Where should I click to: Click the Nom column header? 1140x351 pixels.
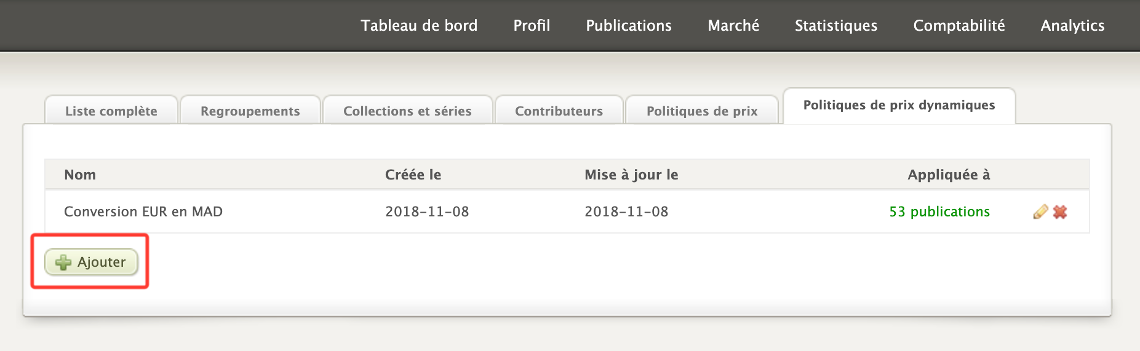[80, 175]
